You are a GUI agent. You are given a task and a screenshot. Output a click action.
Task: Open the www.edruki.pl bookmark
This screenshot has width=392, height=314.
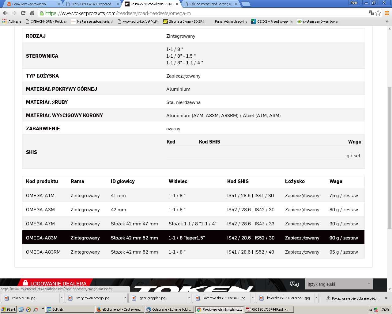coord(138,21)
